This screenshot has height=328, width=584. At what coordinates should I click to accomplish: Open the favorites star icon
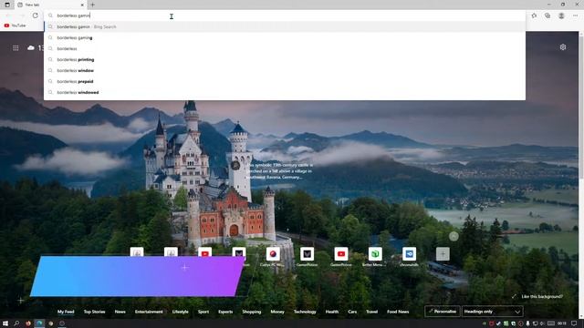pyautogui.click(x=534, y=15)
